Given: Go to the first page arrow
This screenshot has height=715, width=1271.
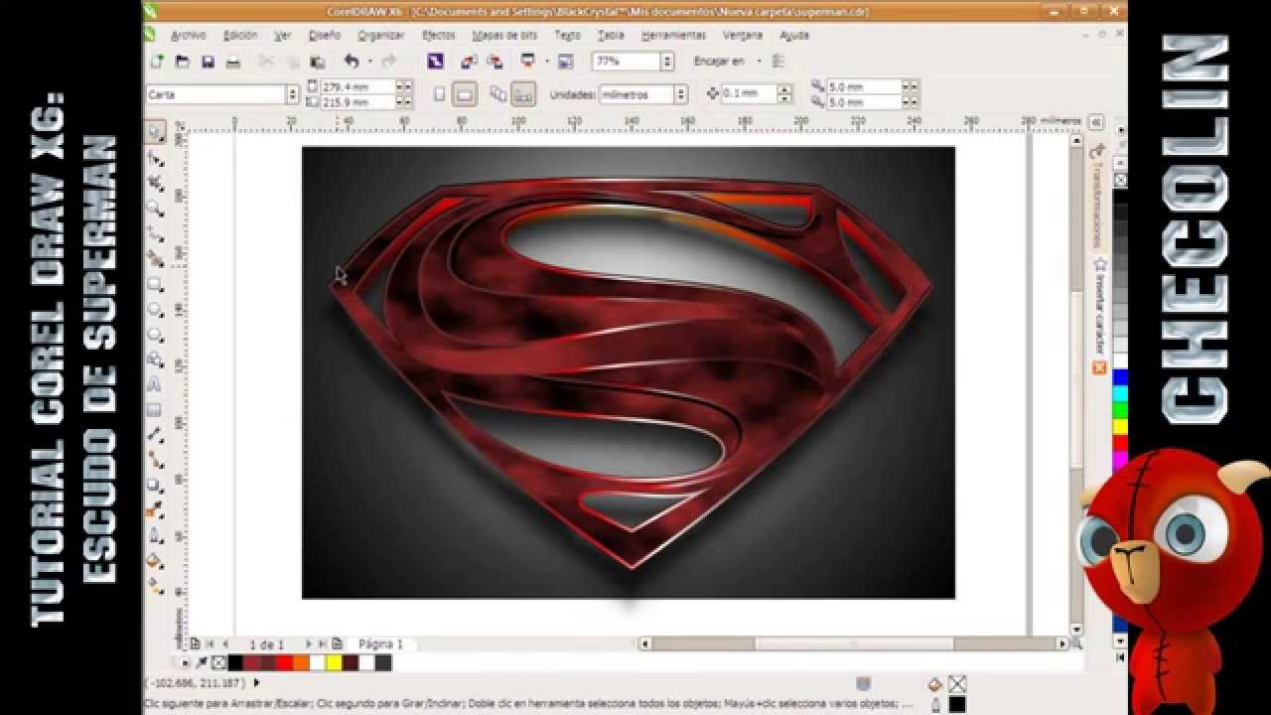Looking at the screenshot, I should click(x=210, y=643).
